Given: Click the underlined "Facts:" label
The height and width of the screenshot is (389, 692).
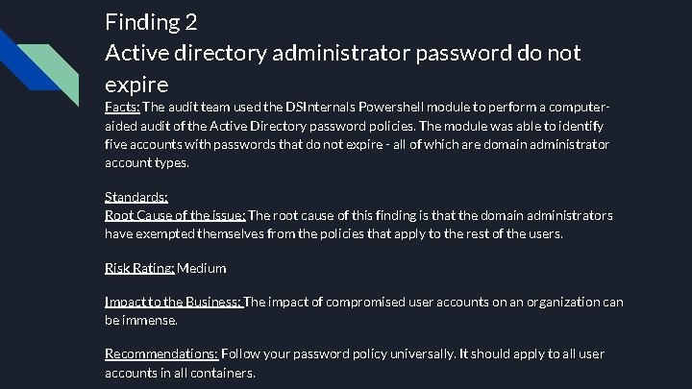Looking at the screenshot, I should [122, 107].
